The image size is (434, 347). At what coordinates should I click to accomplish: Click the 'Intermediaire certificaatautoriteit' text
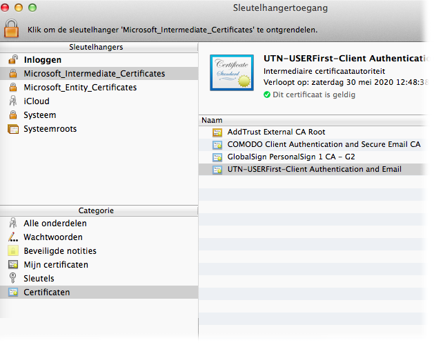tap(324, 71)
